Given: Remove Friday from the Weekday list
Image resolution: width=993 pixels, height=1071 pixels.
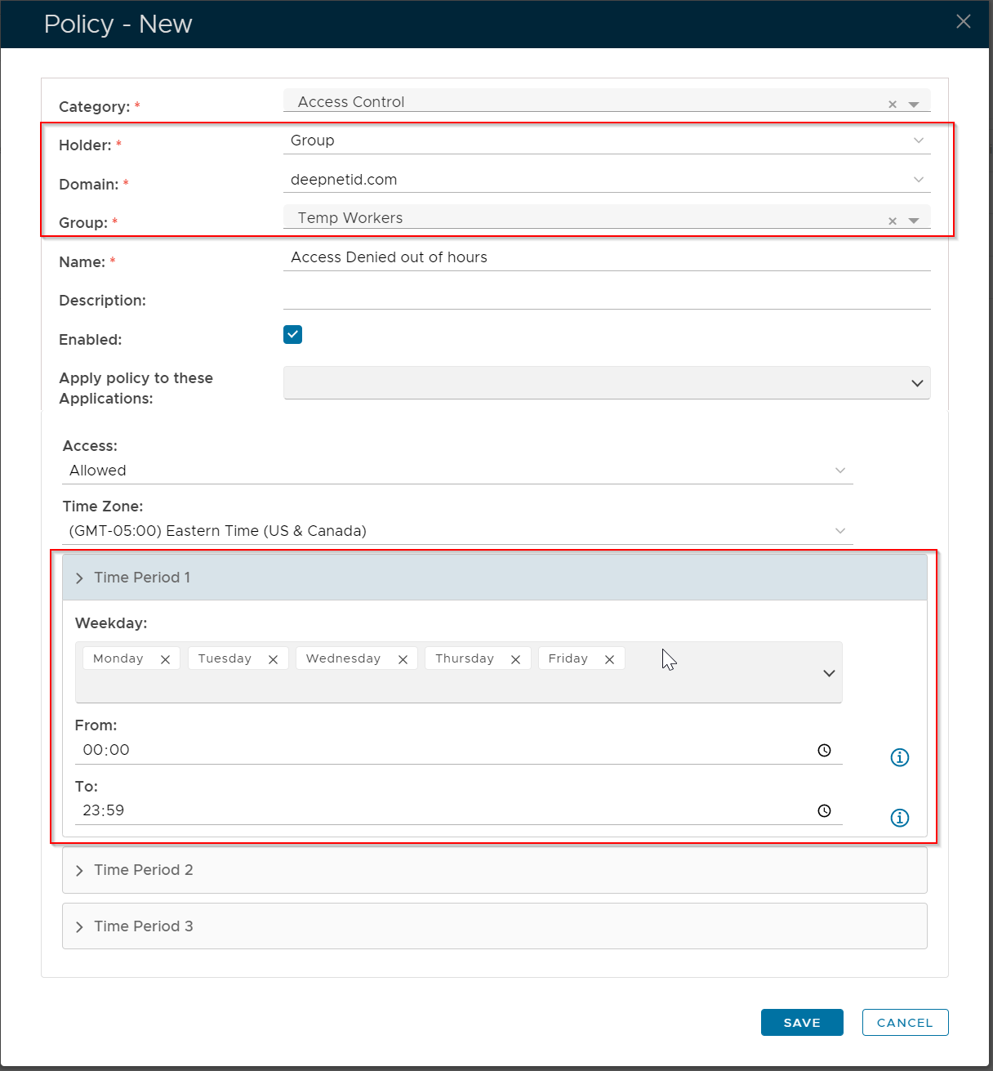Looking at the screenshot, I should click(609, 659).
